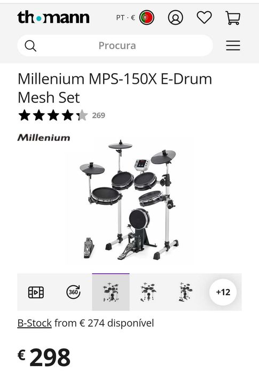
Task: Open the shopping cart icon
Action: [233, 18]
